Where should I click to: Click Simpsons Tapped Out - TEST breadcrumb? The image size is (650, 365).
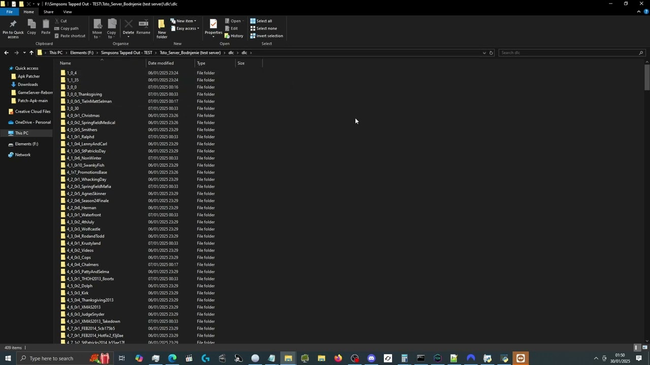pyautogui.click(x=126, y=53)
